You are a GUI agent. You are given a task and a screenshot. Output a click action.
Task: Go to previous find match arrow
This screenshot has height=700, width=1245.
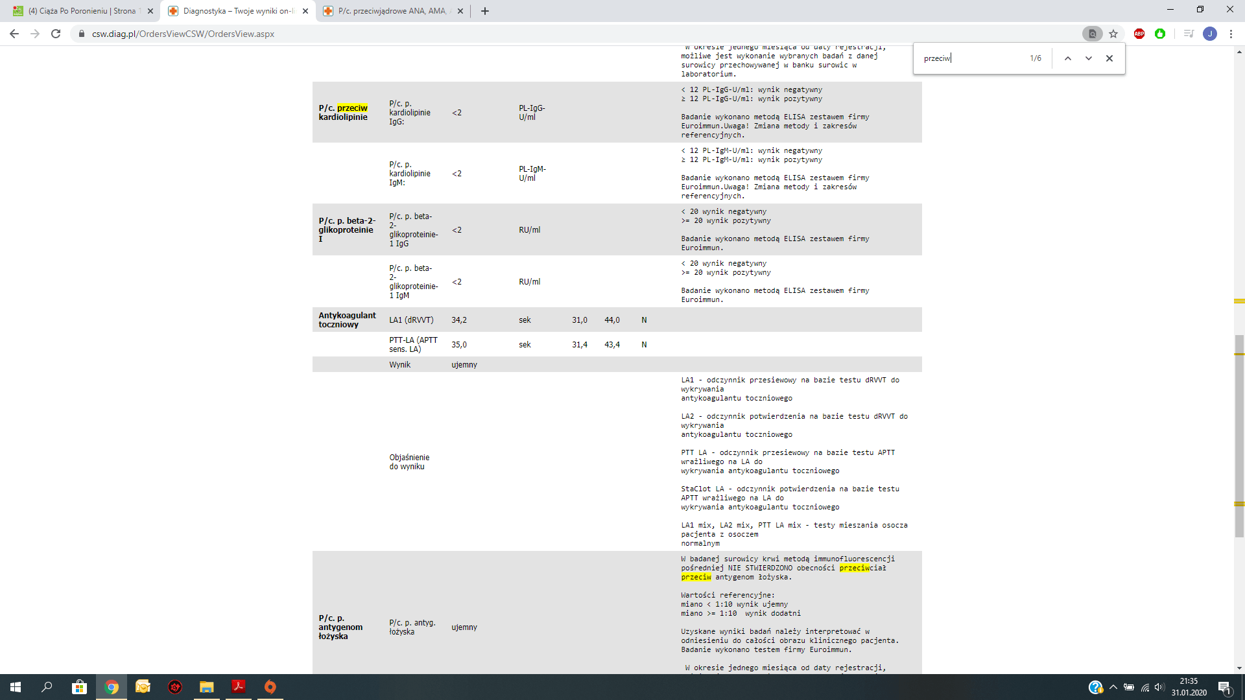[x=1068, y=58]
